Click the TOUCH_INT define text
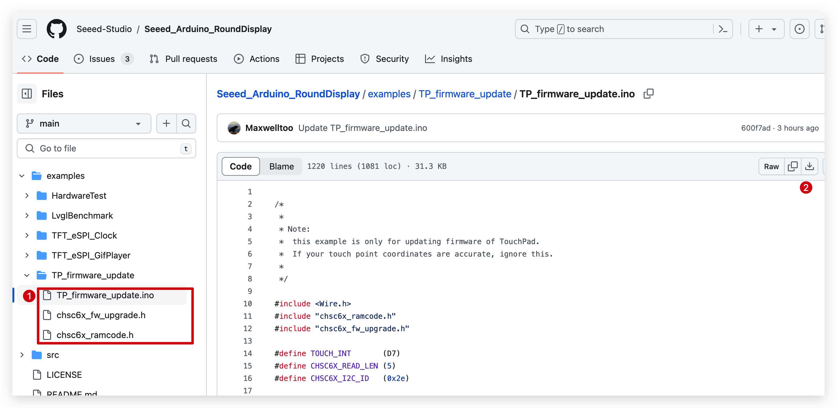 point(330,353)
